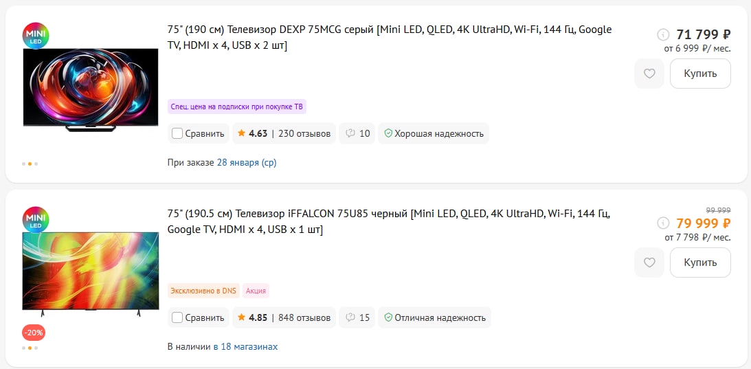Check Сравнить box for DEXP 75MCG
The height and width of the screenshot is (369, 751).
(177, 134)
